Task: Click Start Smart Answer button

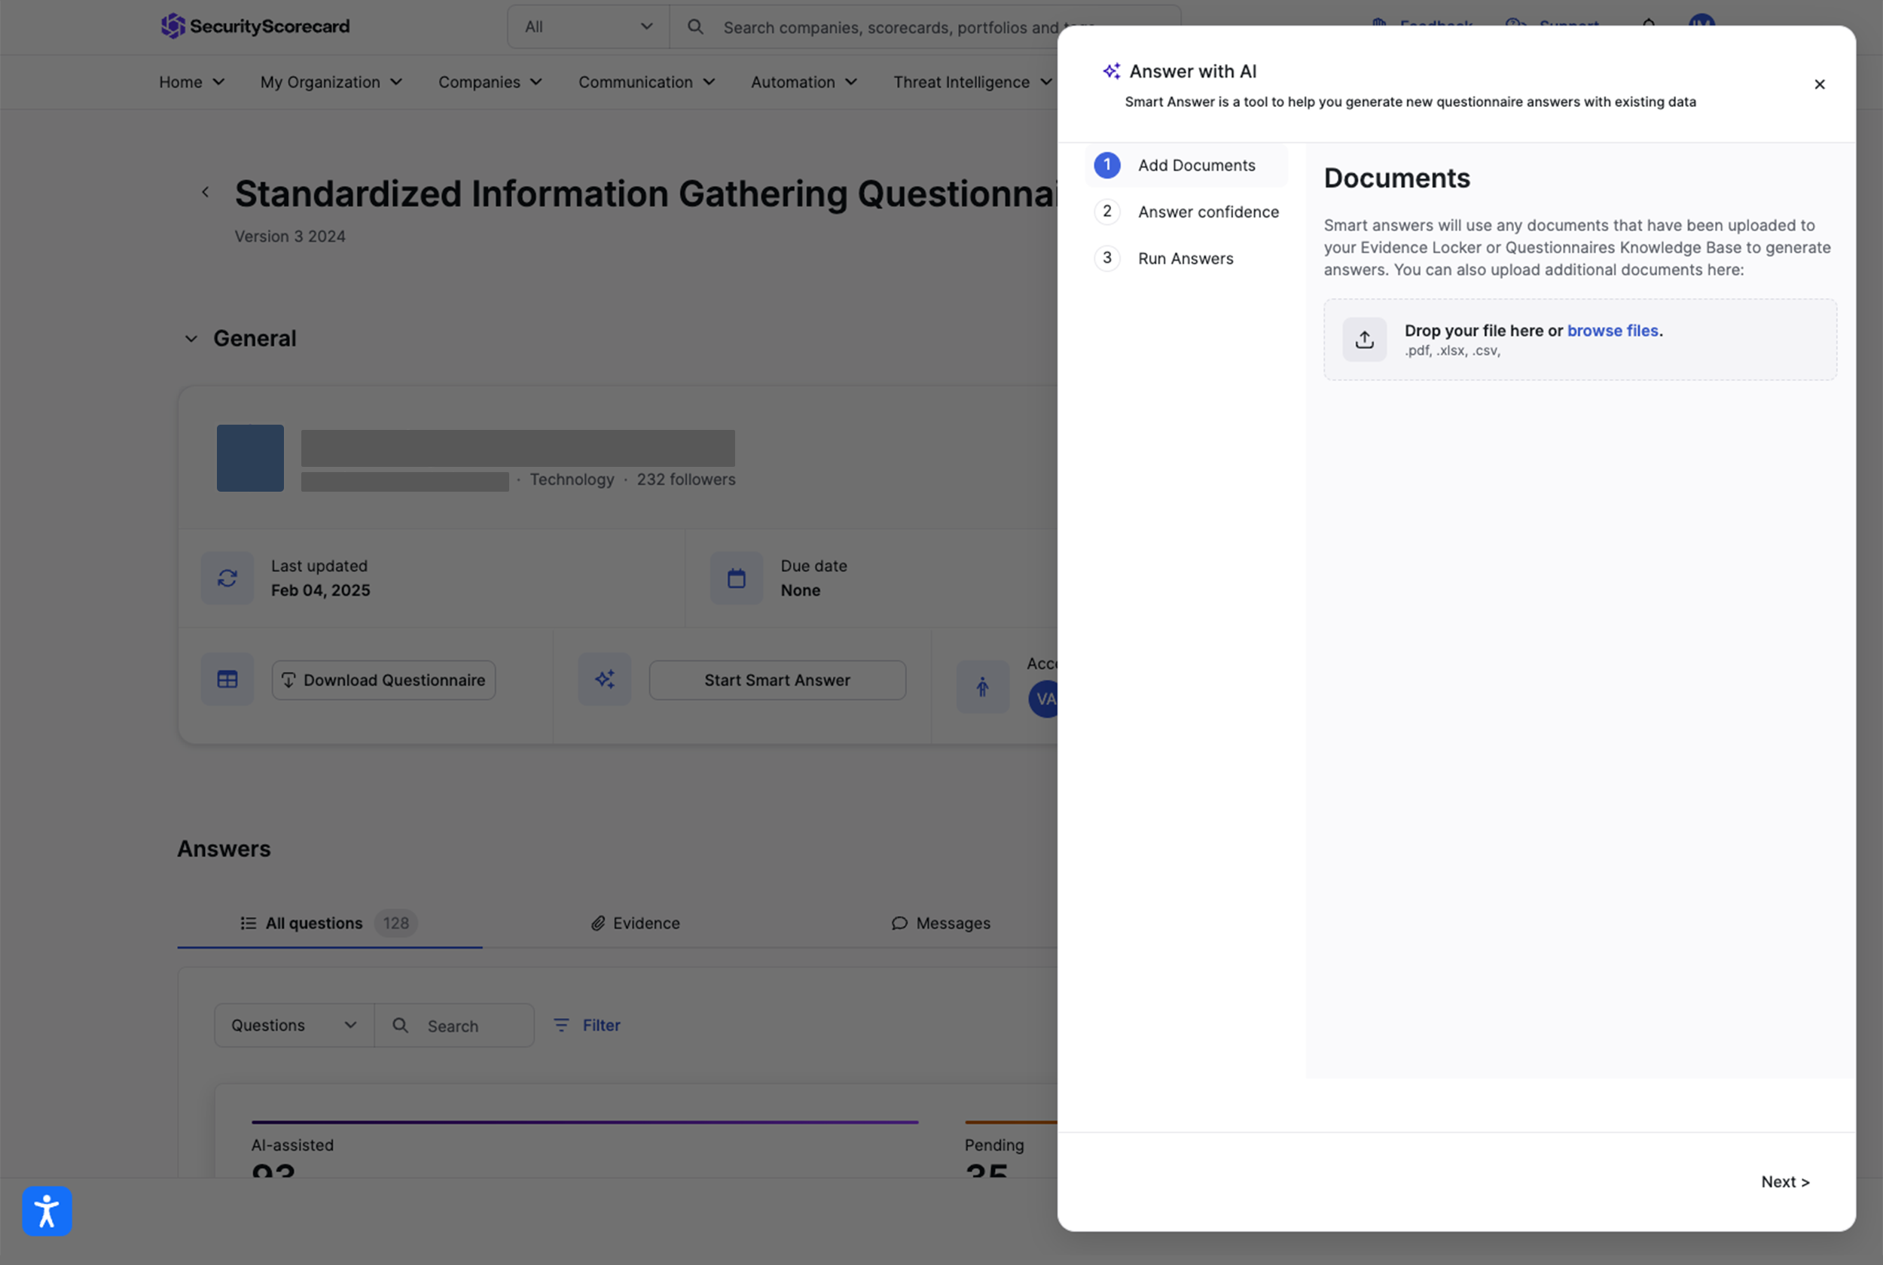Action: (x=778, y=680)
